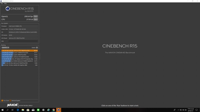
Task: Select the ATI Radeon HD 5770 ranking row
Action: (x=20, y=59)
